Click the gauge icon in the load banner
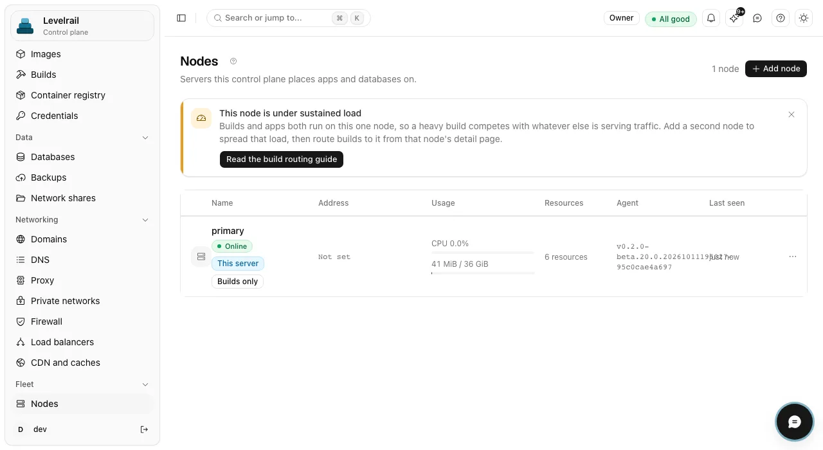The image size is (823, 450). (201, 118)
